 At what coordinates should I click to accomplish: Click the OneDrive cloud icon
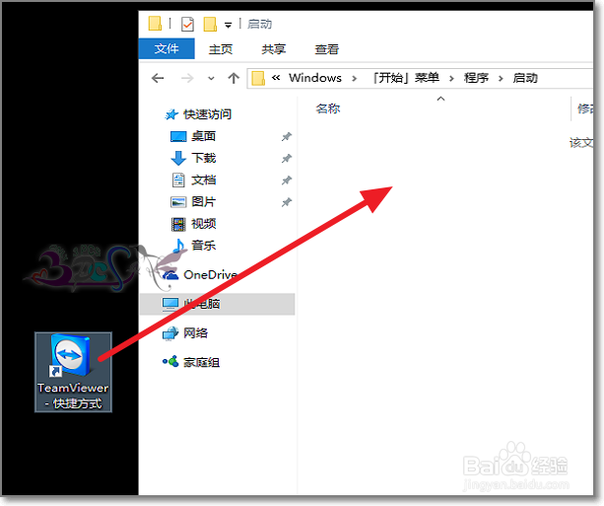pyautogui.click(x=170, y=275)
